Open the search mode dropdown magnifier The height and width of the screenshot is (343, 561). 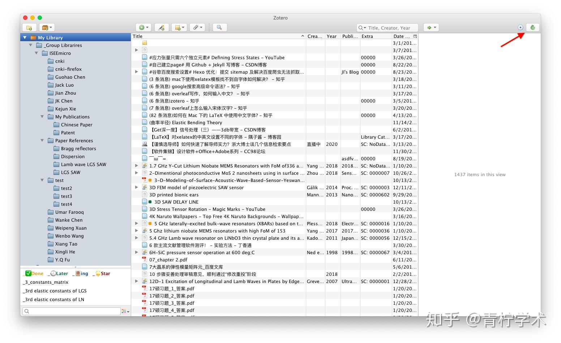coord(362,28)
